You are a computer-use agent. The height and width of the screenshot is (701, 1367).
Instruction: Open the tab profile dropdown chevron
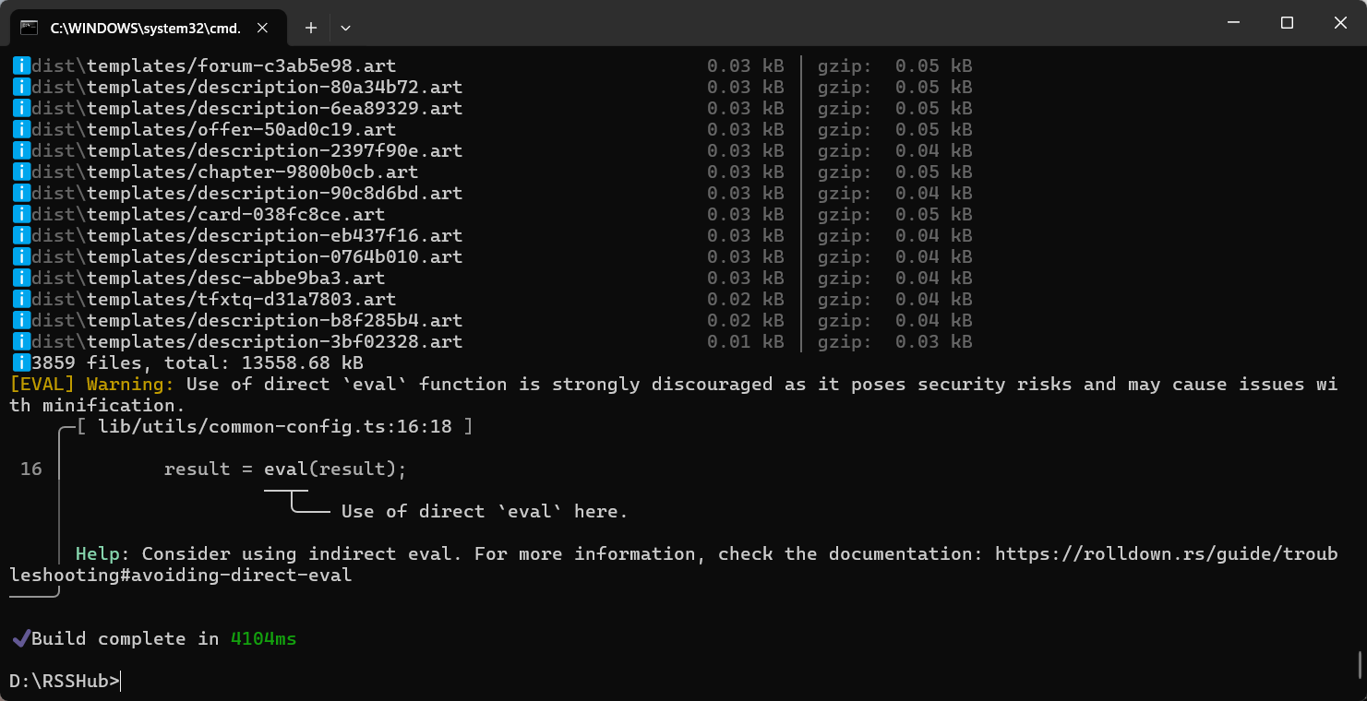pos(345,28)
